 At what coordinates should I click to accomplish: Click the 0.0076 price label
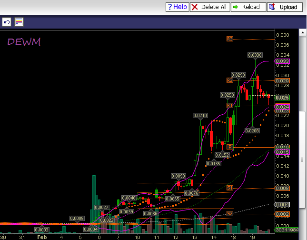click(x=192, y=193)
